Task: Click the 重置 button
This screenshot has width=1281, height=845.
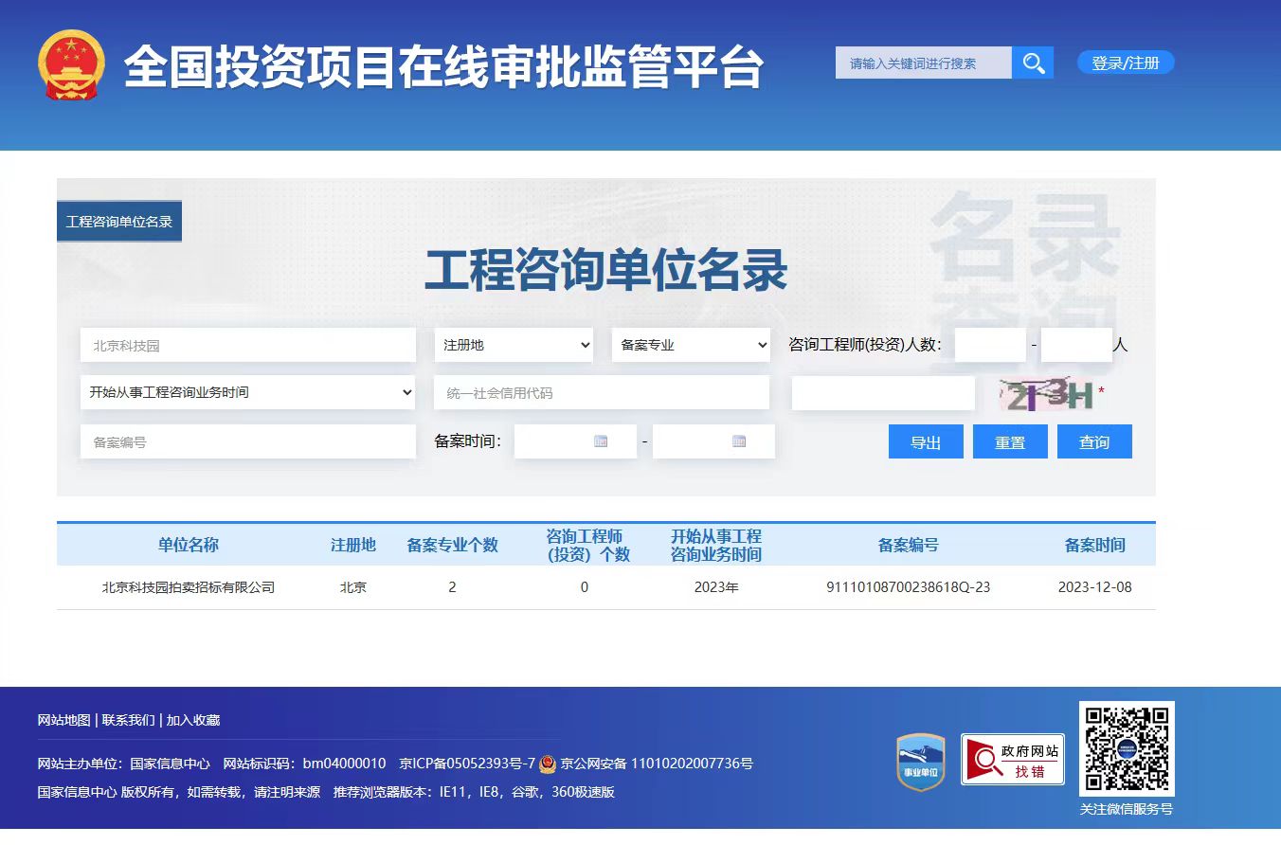Action: tap(1010, 442)
